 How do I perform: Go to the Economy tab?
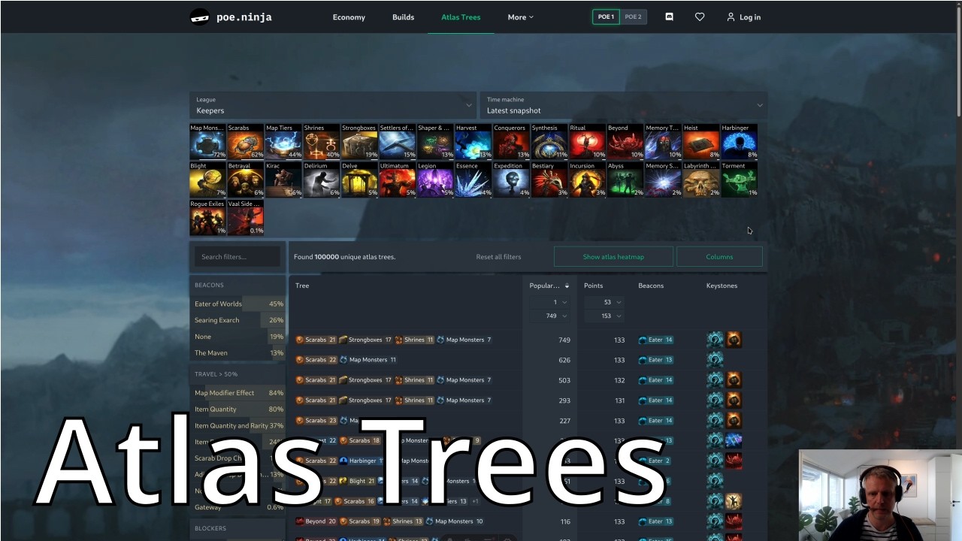click(349, 17)
